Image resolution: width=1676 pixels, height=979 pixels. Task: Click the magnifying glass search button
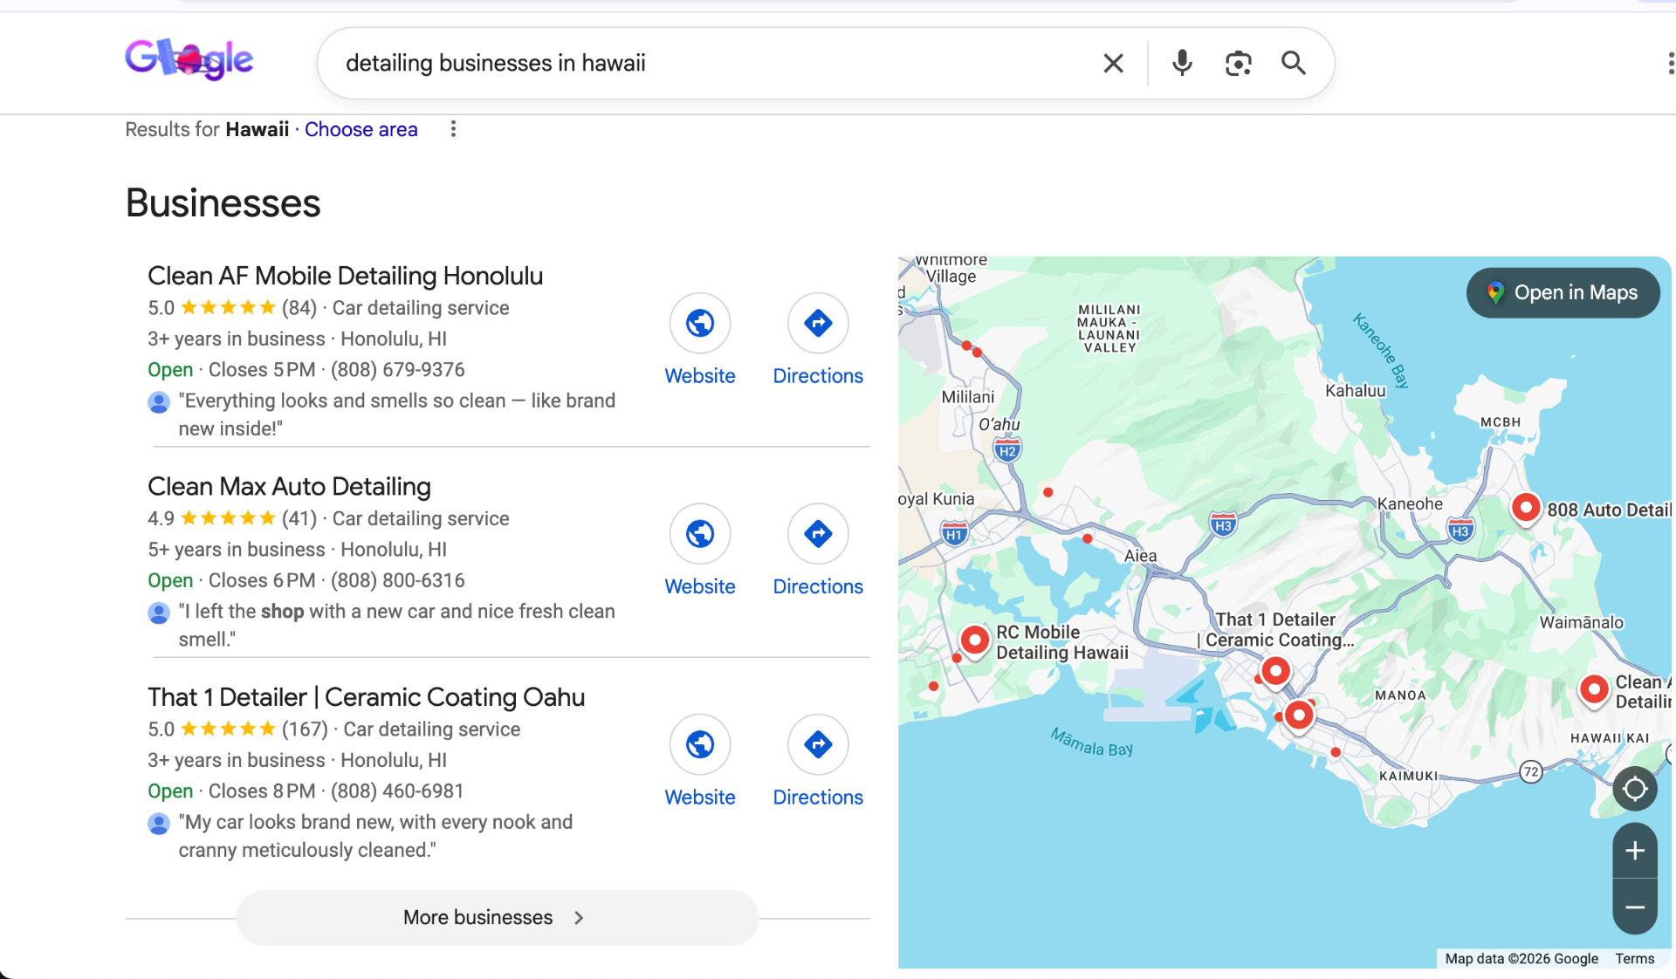(1293, 63)
